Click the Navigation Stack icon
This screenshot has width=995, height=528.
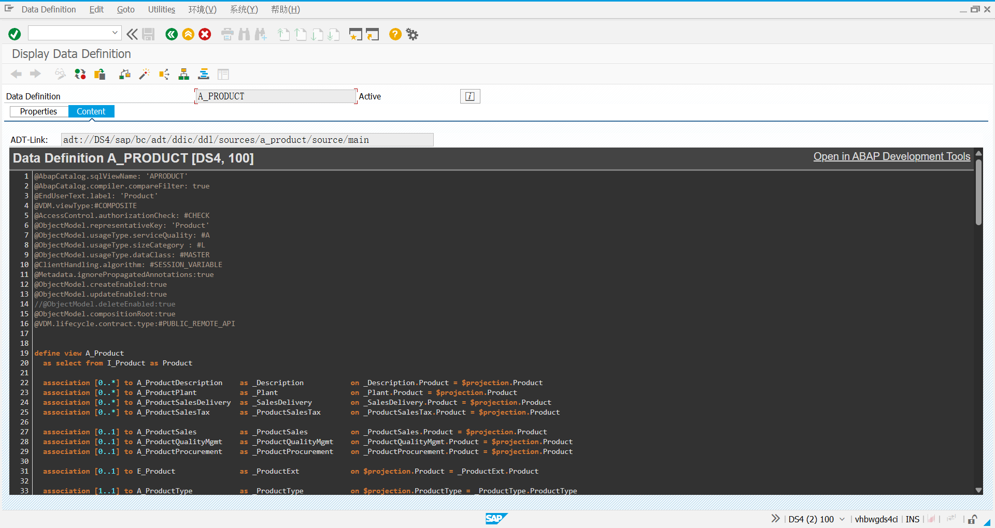tap(204, 74)
